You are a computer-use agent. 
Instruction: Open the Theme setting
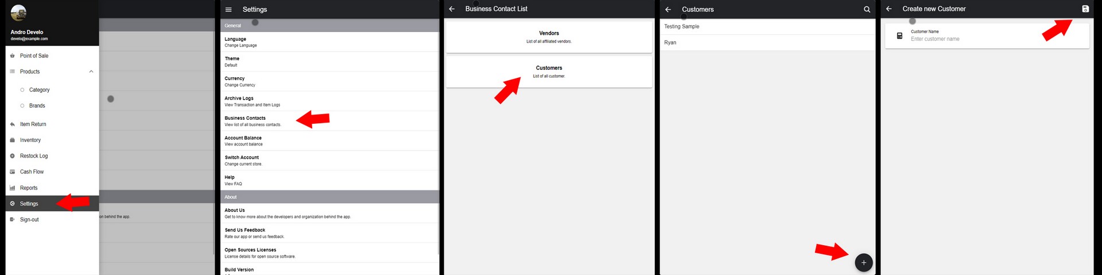point(329,61)
